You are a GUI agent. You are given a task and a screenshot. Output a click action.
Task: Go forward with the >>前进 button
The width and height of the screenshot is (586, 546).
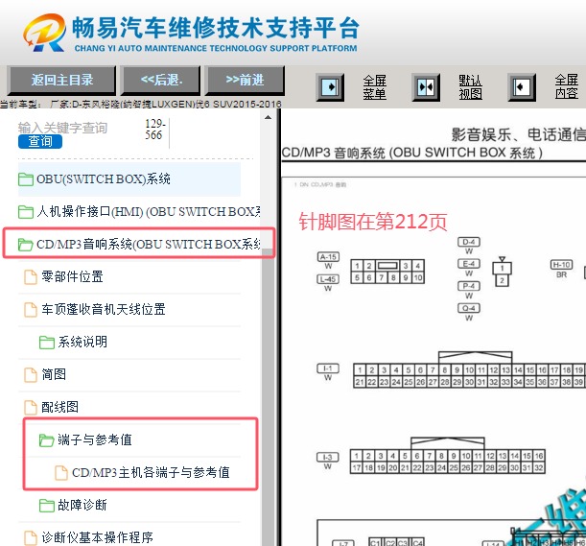click(x=246, y=80)
